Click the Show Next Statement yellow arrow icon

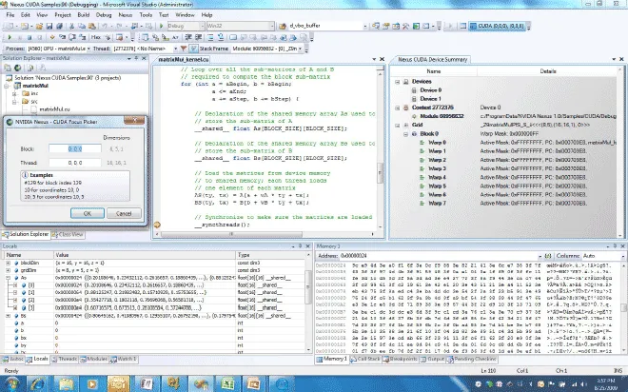(51, 37)
